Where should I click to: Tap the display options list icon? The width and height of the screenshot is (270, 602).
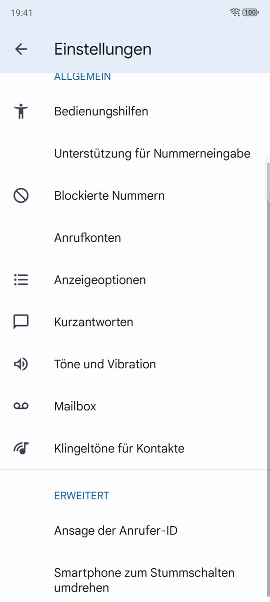click(21, 279)
